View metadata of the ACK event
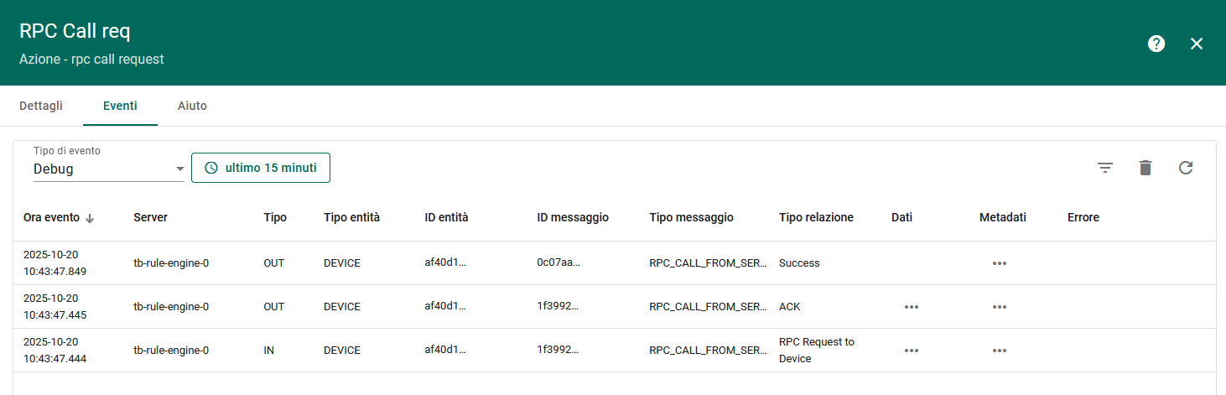 click(x=999, y=307)
